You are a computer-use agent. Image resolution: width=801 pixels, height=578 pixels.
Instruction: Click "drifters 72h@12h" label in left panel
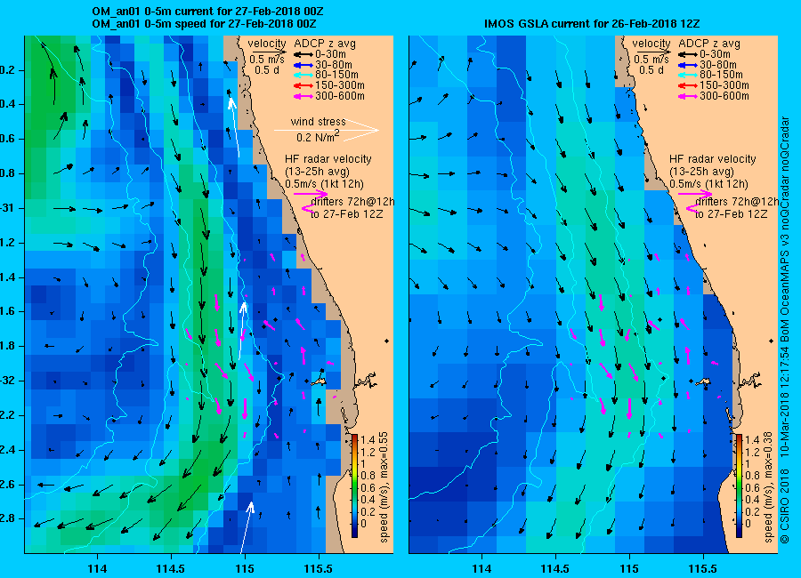pos(352,202)
